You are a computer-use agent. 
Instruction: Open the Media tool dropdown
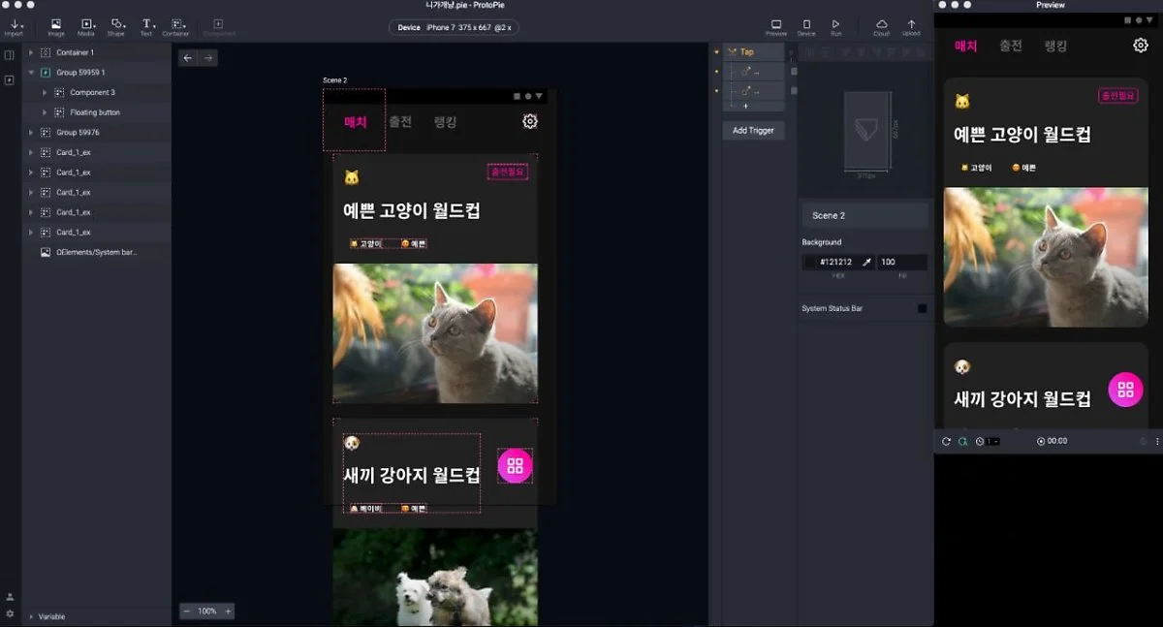click(86, 26)
